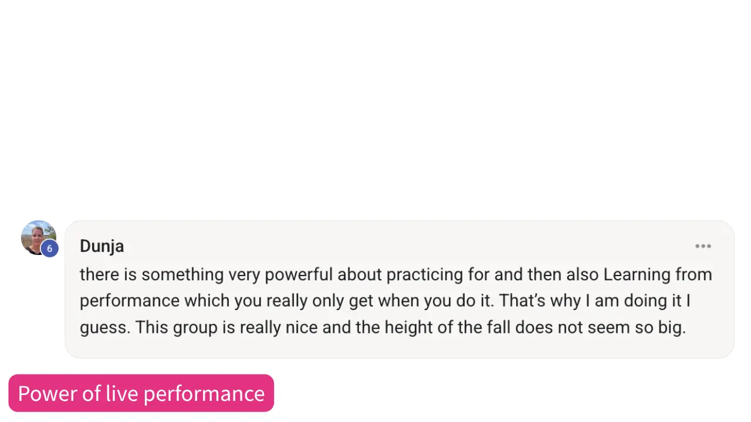Click the word 'performance' in comment text

(x=130, y=301)
